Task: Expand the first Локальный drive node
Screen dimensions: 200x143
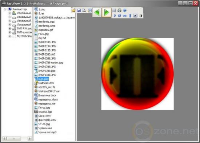Action: (x=10, y=13)
